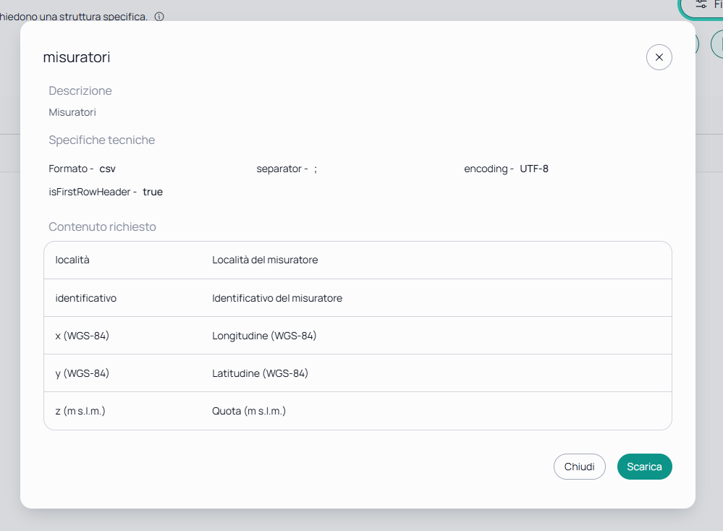This screenshot has height=531, width=723.
Task: Click the 'misuratori' dialog title
Action: pyautogui.click(x=77, y=57)
